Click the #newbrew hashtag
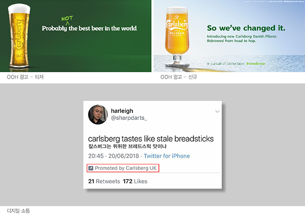The width and height of the screenshot is (305, 220). click(255, 64)
